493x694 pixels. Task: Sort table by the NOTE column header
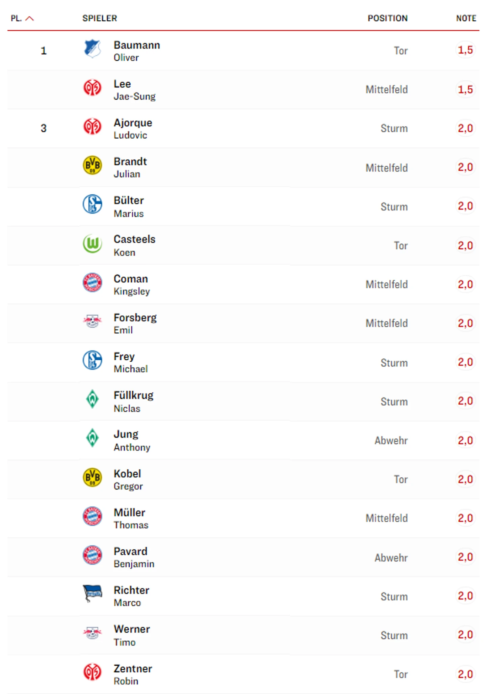(x=466, y=18)
